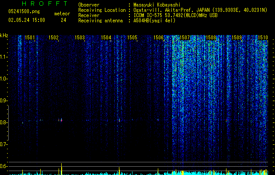
Task: Click the HROFFT title text
Action: coord(45,3)
